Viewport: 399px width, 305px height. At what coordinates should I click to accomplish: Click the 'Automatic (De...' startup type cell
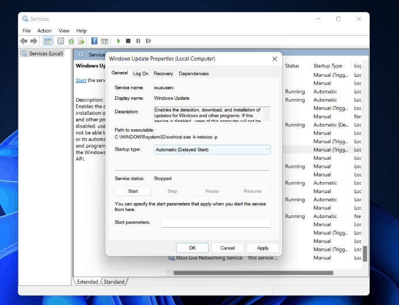[x=330, y=125]
